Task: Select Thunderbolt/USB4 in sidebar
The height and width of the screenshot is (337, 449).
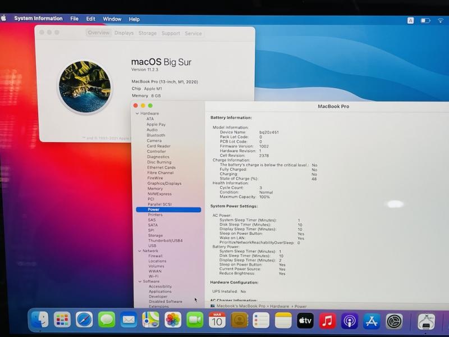Action: pos(165,241)
